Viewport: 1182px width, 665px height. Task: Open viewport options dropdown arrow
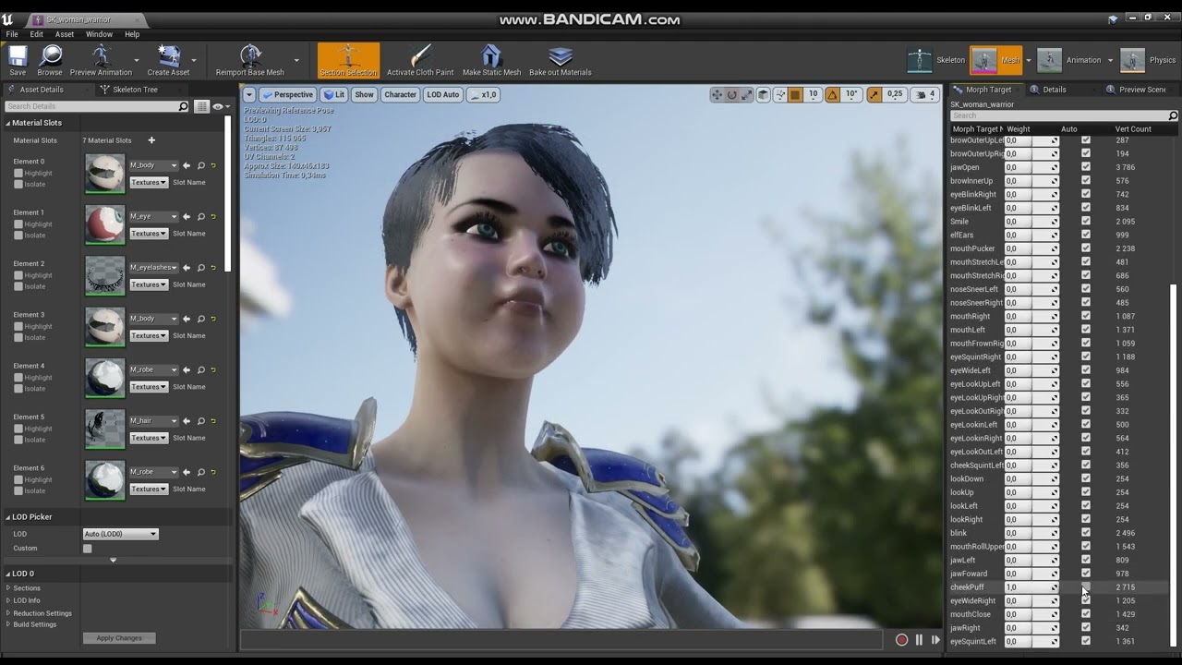coord(249,94)
